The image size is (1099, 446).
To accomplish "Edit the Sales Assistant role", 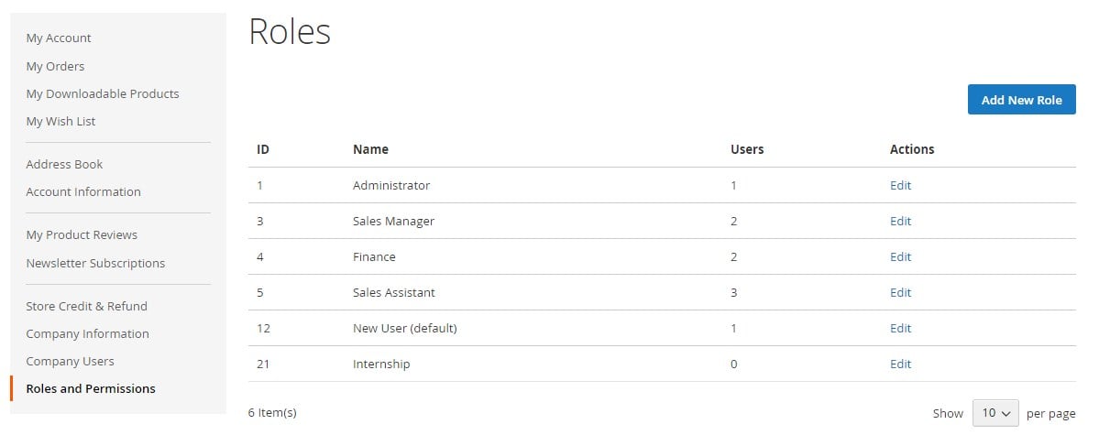I will click(x=901, y=293).
